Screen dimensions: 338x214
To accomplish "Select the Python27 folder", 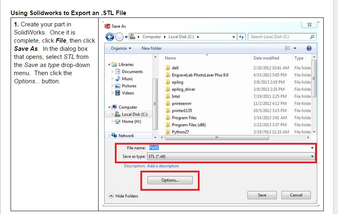I will (180, 132).
